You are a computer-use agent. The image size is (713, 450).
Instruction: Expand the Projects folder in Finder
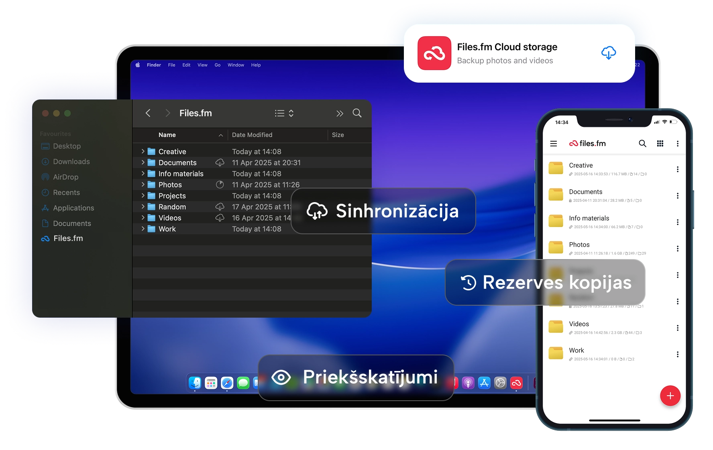(143, 196)
